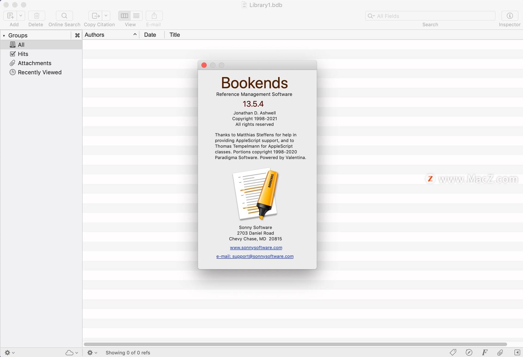Image resolution: width=523 pixels, height=357 pixels.
Task: Click the Copy Citation icon
Action: pyautogui.click(x=96, y=16)
